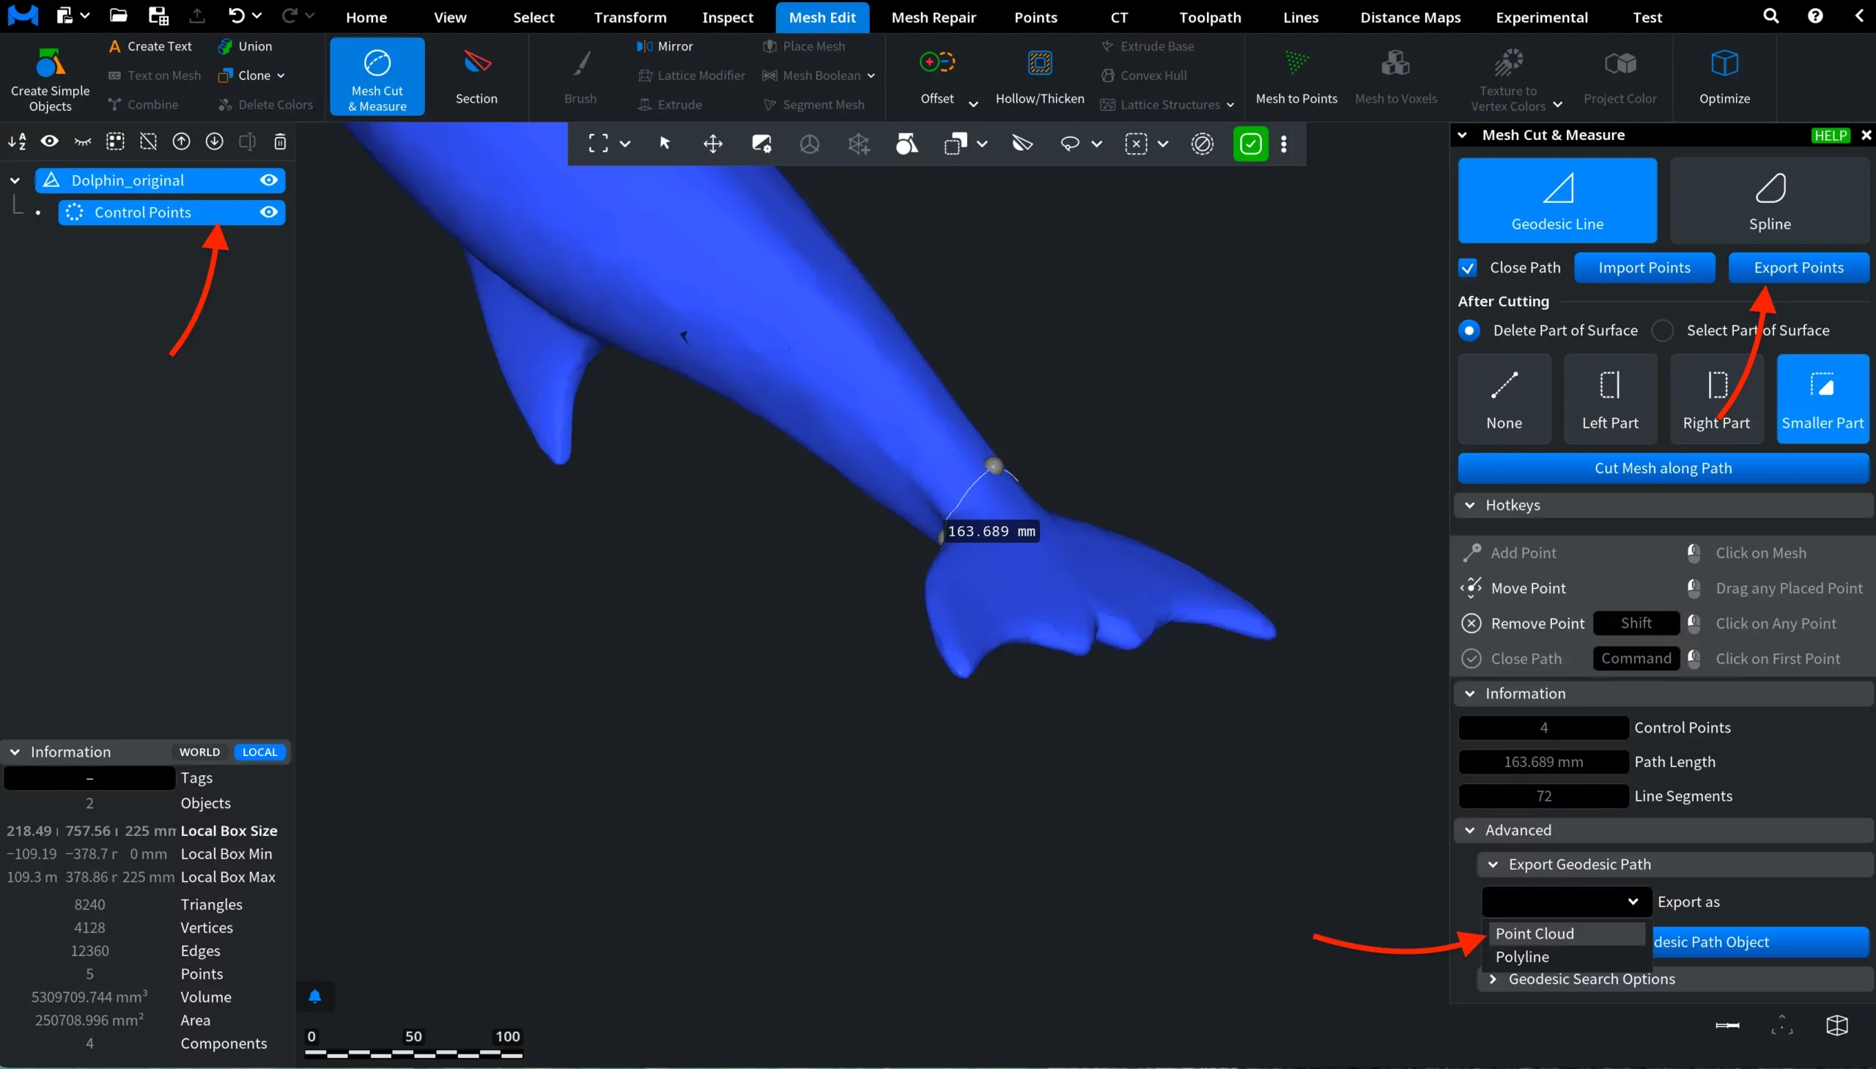Screen dimensions: 1876x1069
Task: Open the Clone dropdown arrow
Action: (281, 75)
